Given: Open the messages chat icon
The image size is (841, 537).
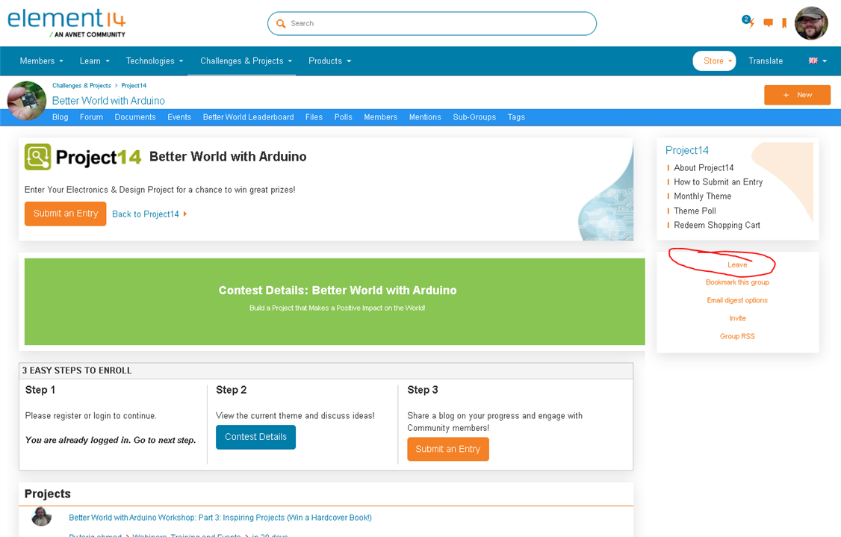Looking at the screenshot, I should pyautogui.click(x=768, y=22).
